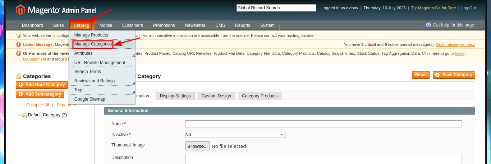Open the System menu

click(267, 25)
